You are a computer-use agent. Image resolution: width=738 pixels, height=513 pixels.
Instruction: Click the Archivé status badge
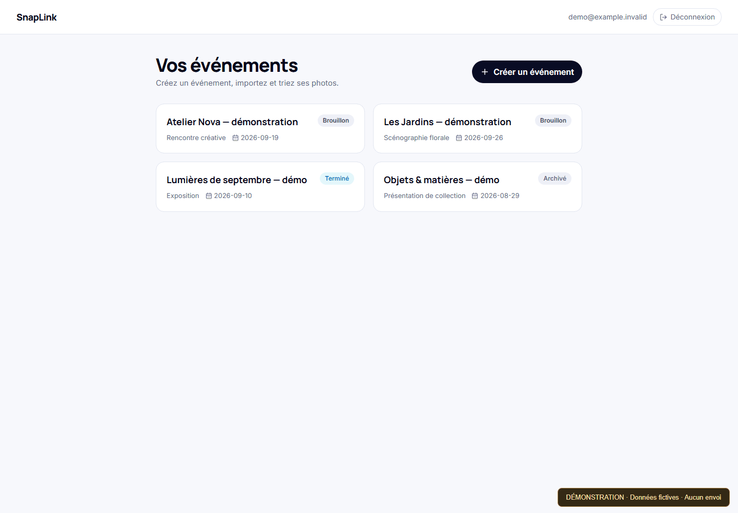tap(555, 179)
